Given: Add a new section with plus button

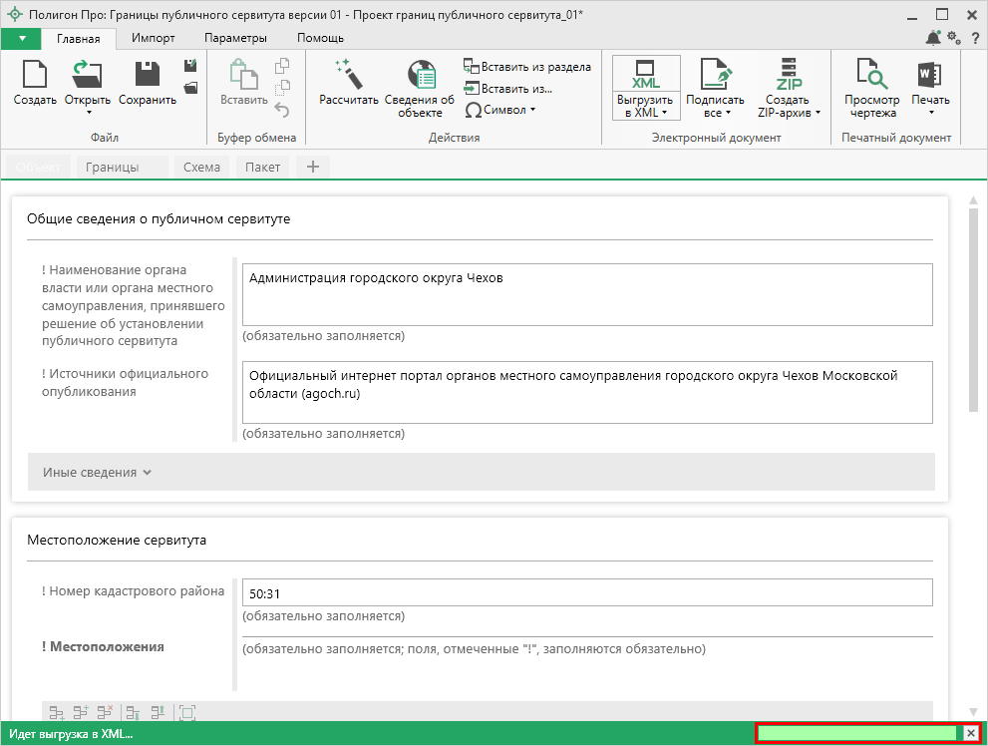Looking at the screenshot, I should point(312,167).
